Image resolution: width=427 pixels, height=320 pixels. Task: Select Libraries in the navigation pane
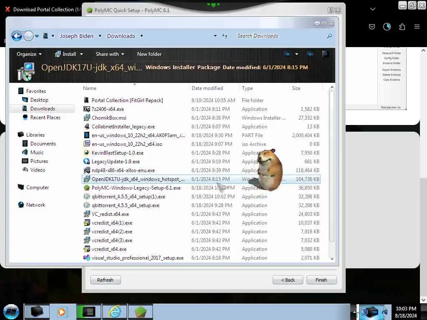click(35, 135)
